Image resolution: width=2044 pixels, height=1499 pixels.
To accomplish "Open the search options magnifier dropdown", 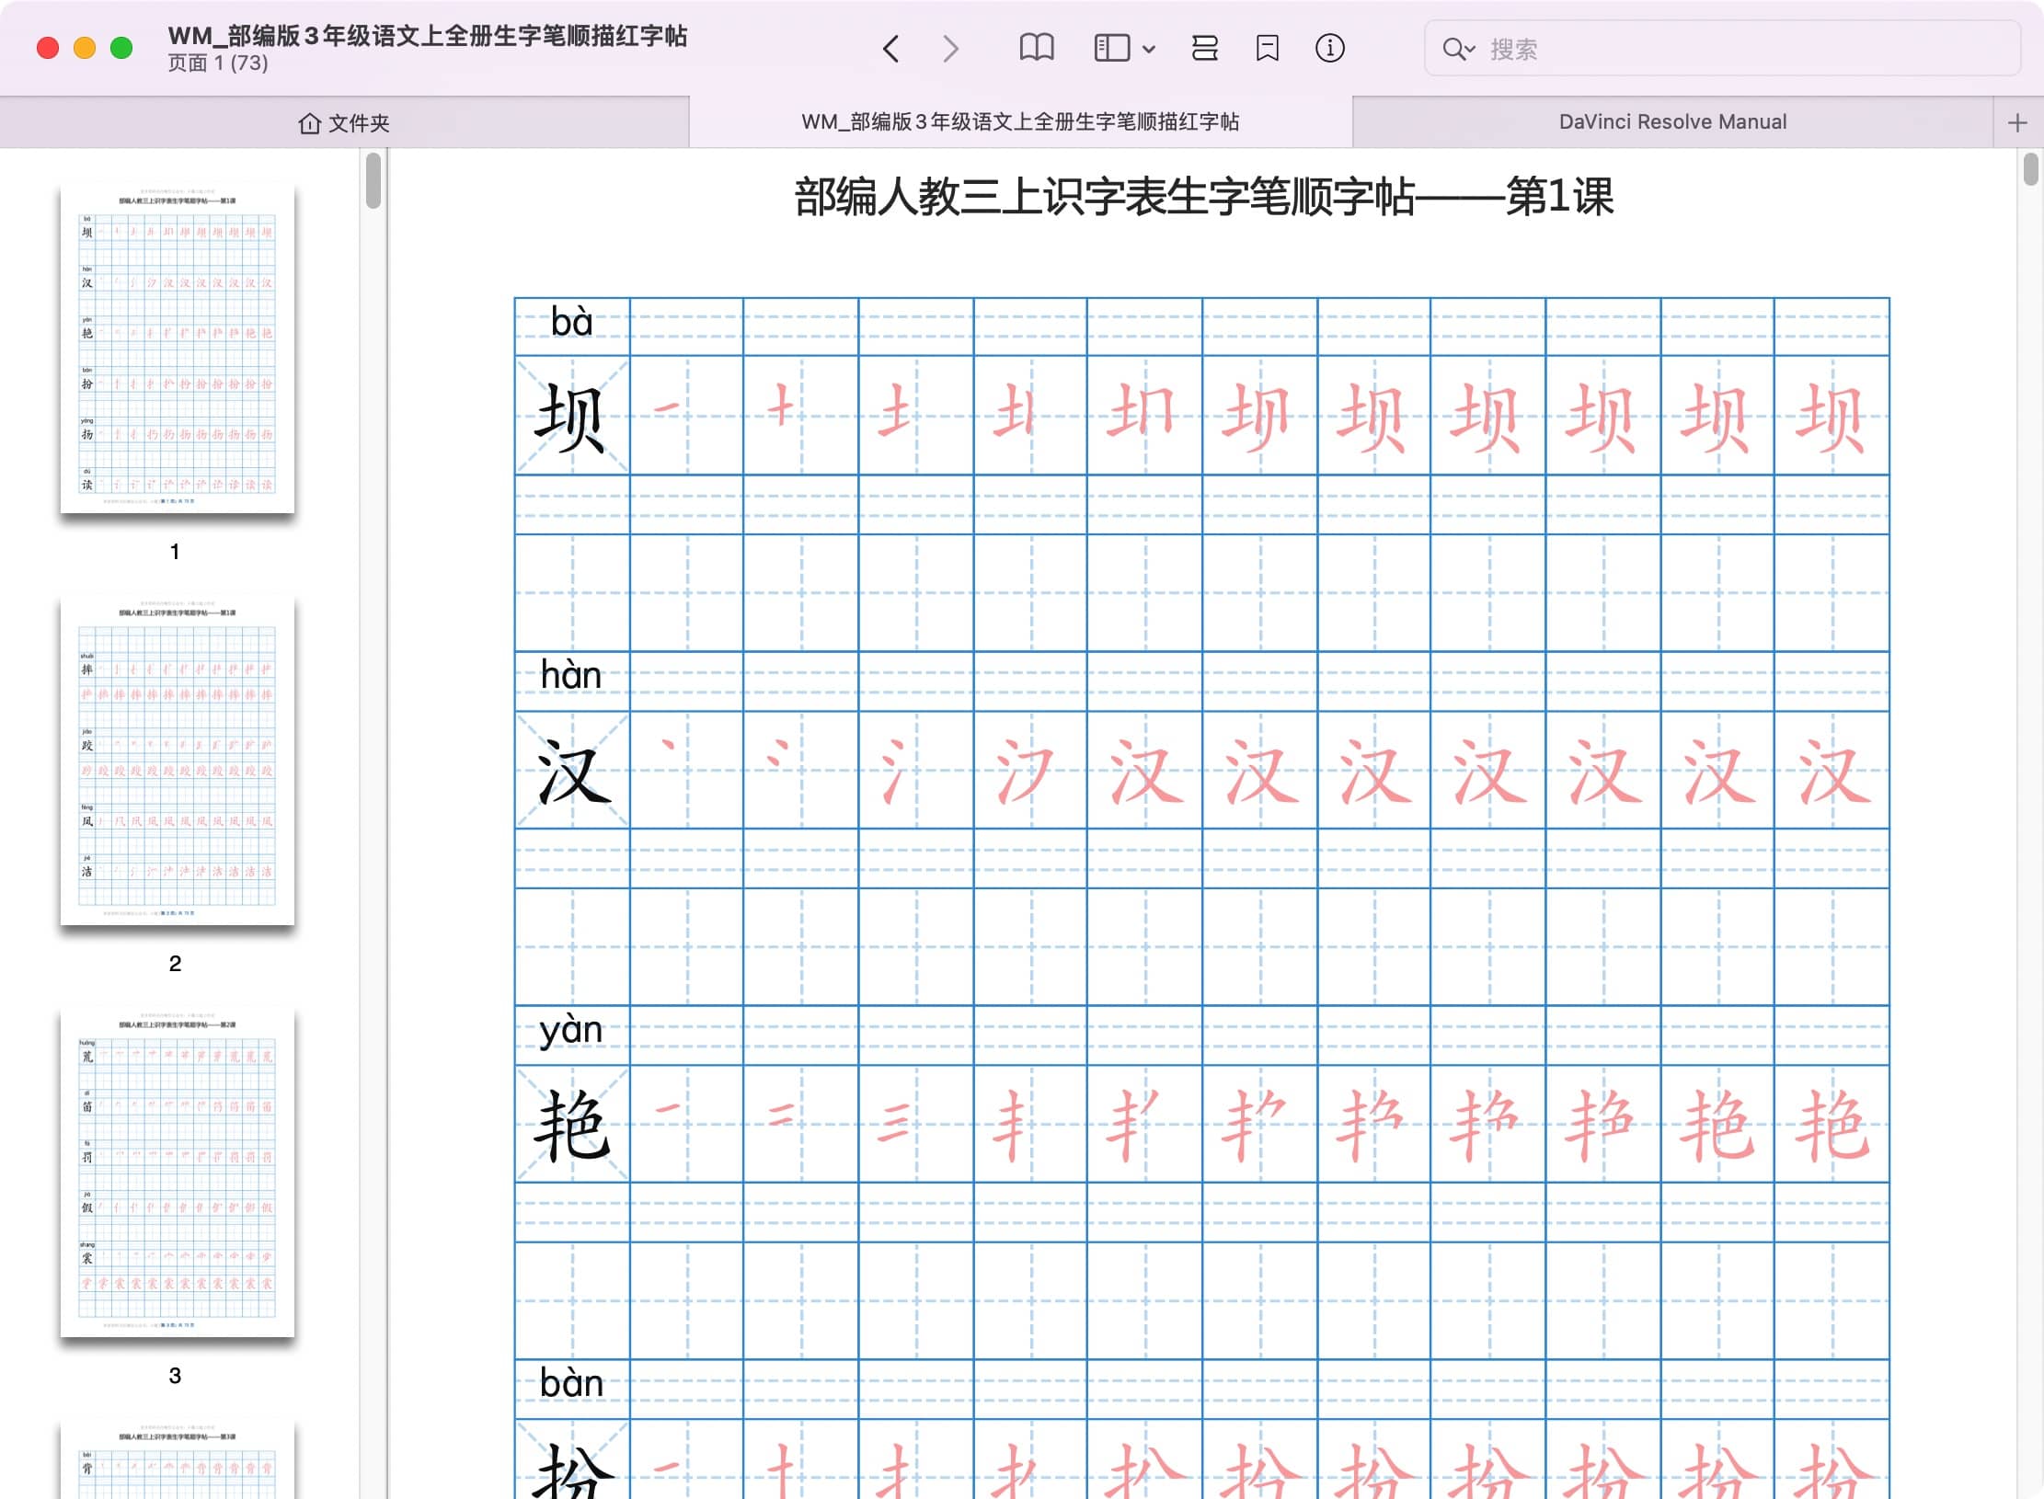I will 1458,49.
